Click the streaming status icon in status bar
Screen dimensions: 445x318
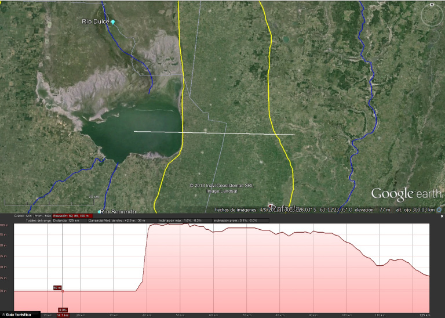[x=440, y=209]
